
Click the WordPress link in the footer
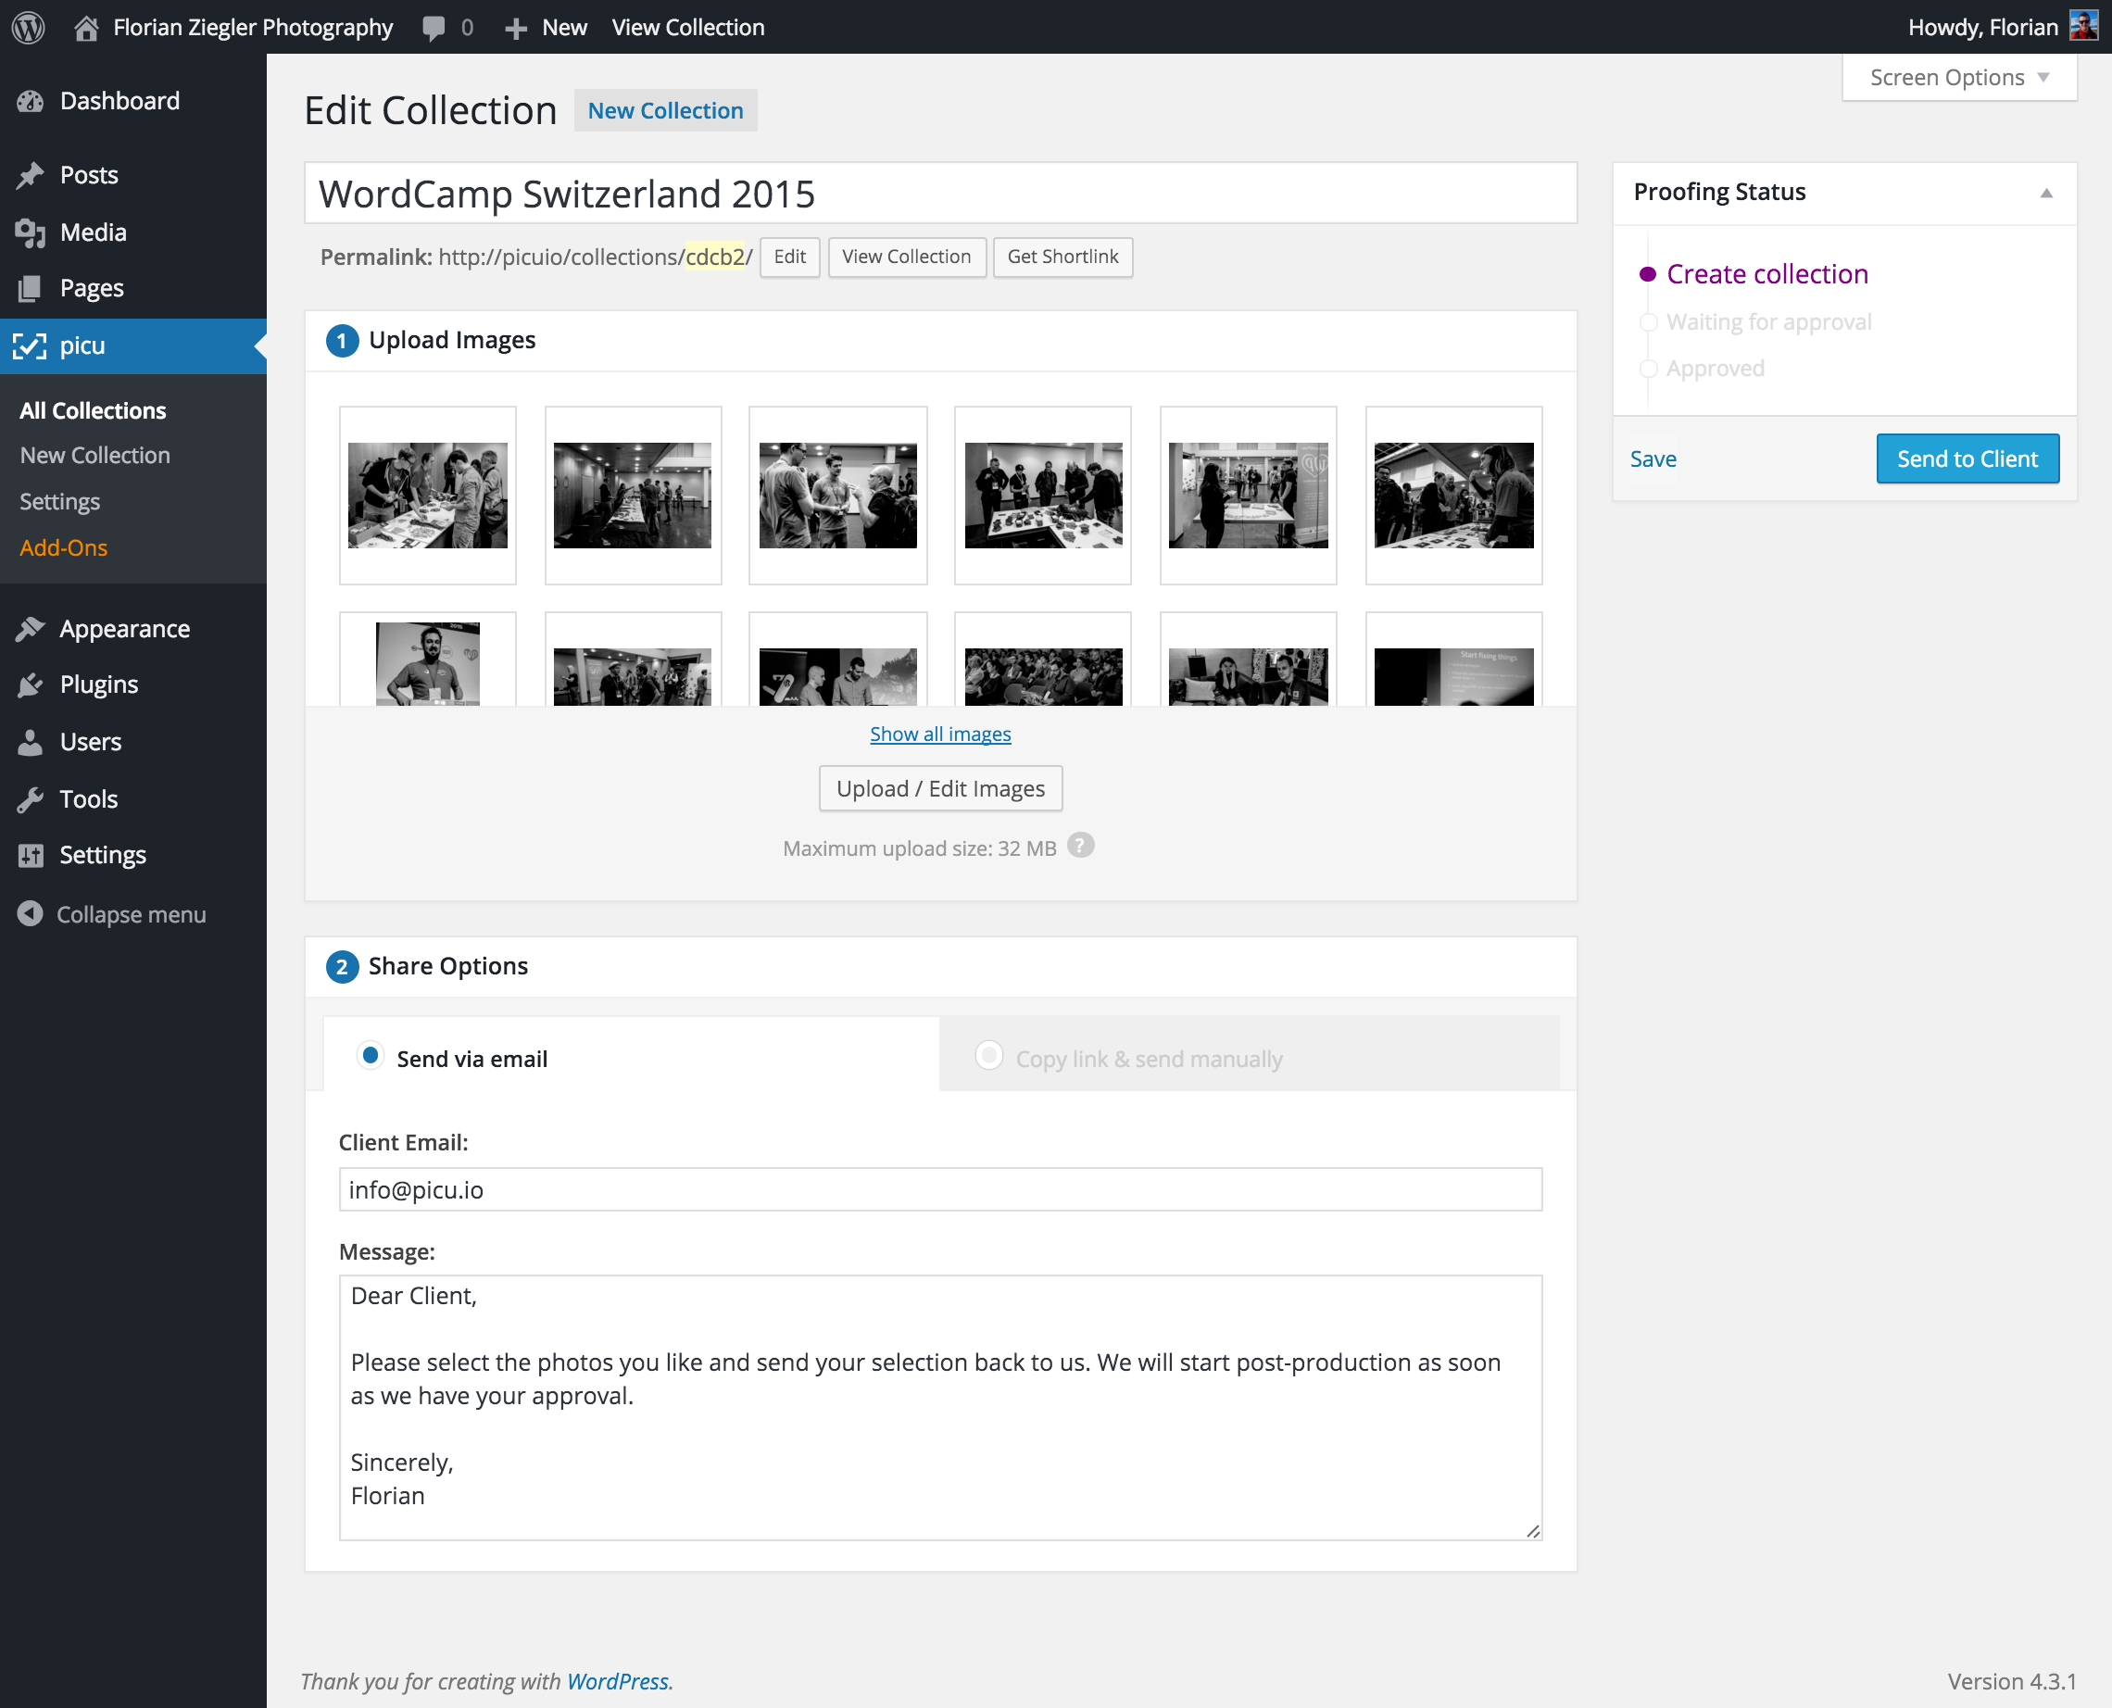[617, 1681]
